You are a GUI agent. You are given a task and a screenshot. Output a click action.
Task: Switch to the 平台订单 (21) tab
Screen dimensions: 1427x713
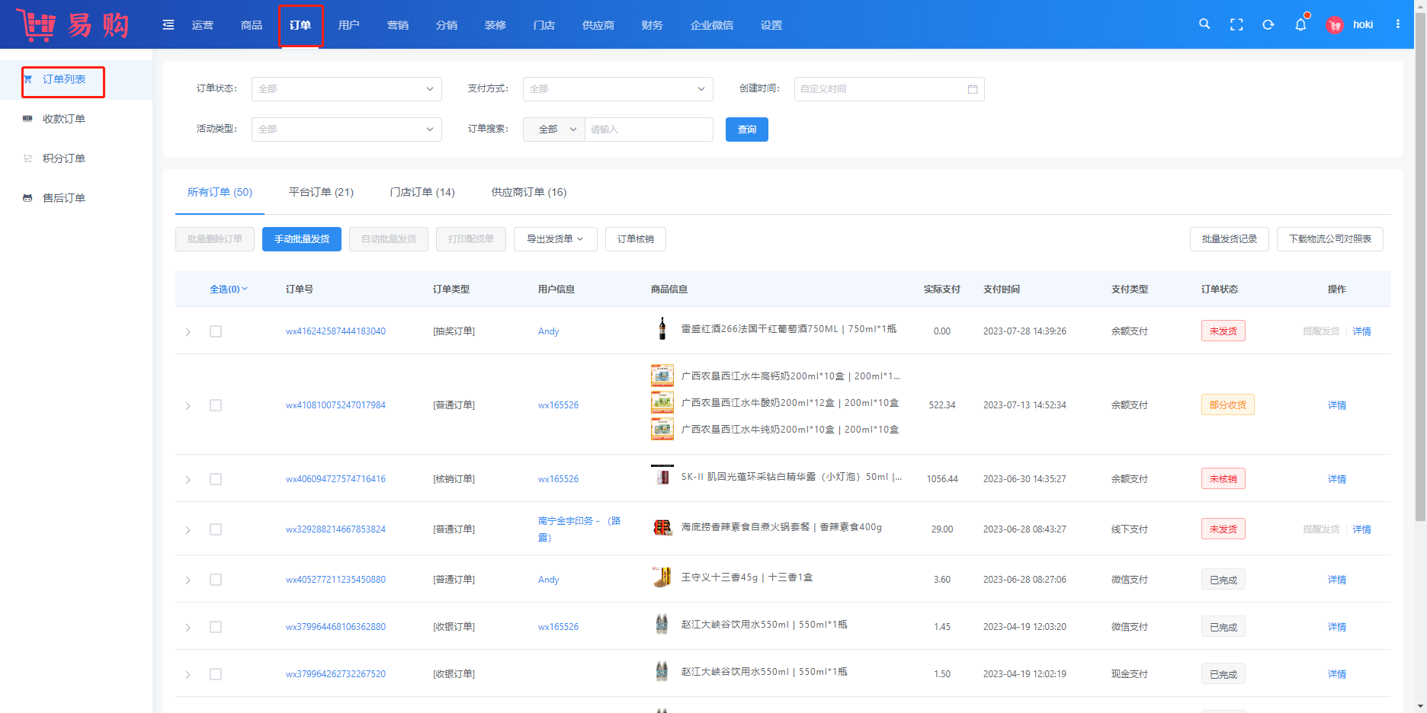(x=321, y=192)
